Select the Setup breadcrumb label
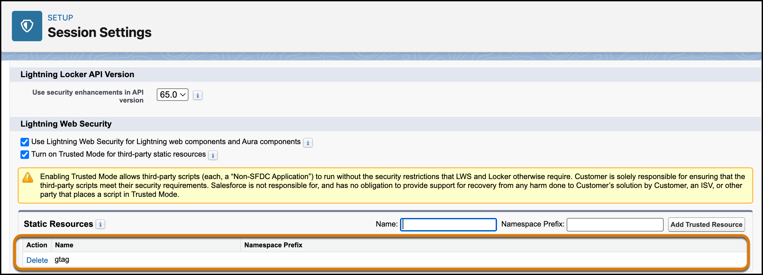 coord(60,17)
